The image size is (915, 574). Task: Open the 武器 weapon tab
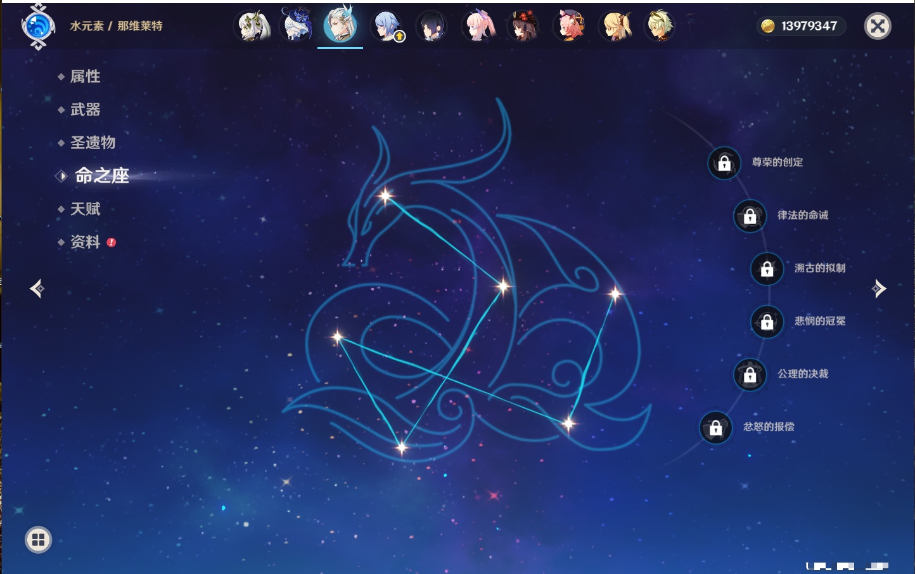[85, 110]
